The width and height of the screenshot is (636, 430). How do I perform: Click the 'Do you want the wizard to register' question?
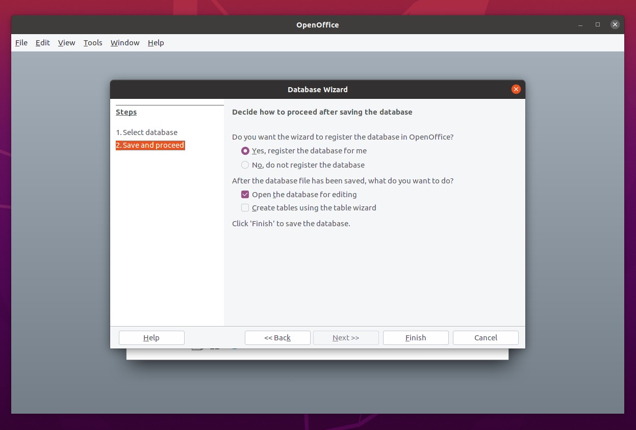tap(343, 137)
